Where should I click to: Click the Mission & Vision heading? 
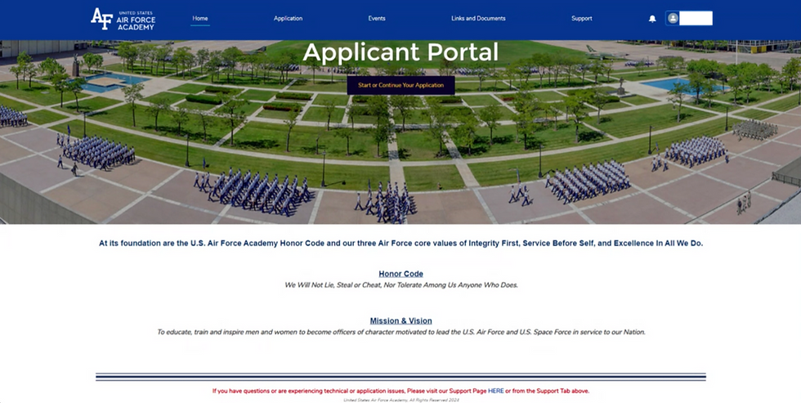401,320
